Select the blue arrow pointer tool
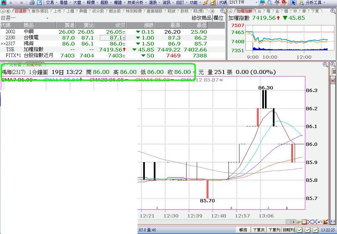 [294, 3]
